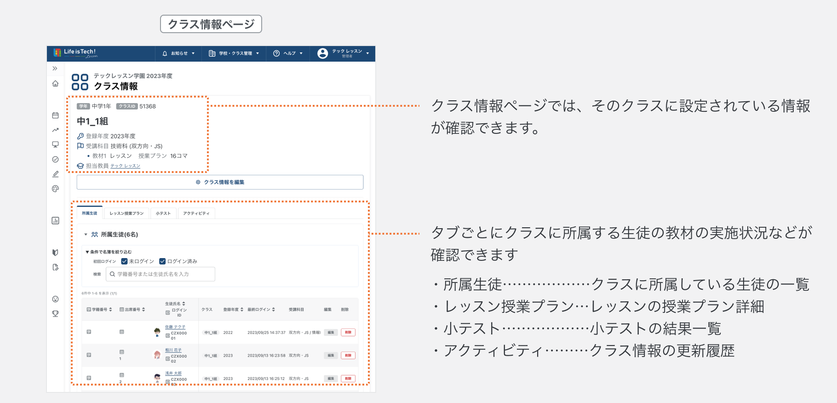Image resolution: width=837 pixels, height=403 pixels.
Task: Open the pencil edit icon in sidebar
Action: click(x=55, y=174)
